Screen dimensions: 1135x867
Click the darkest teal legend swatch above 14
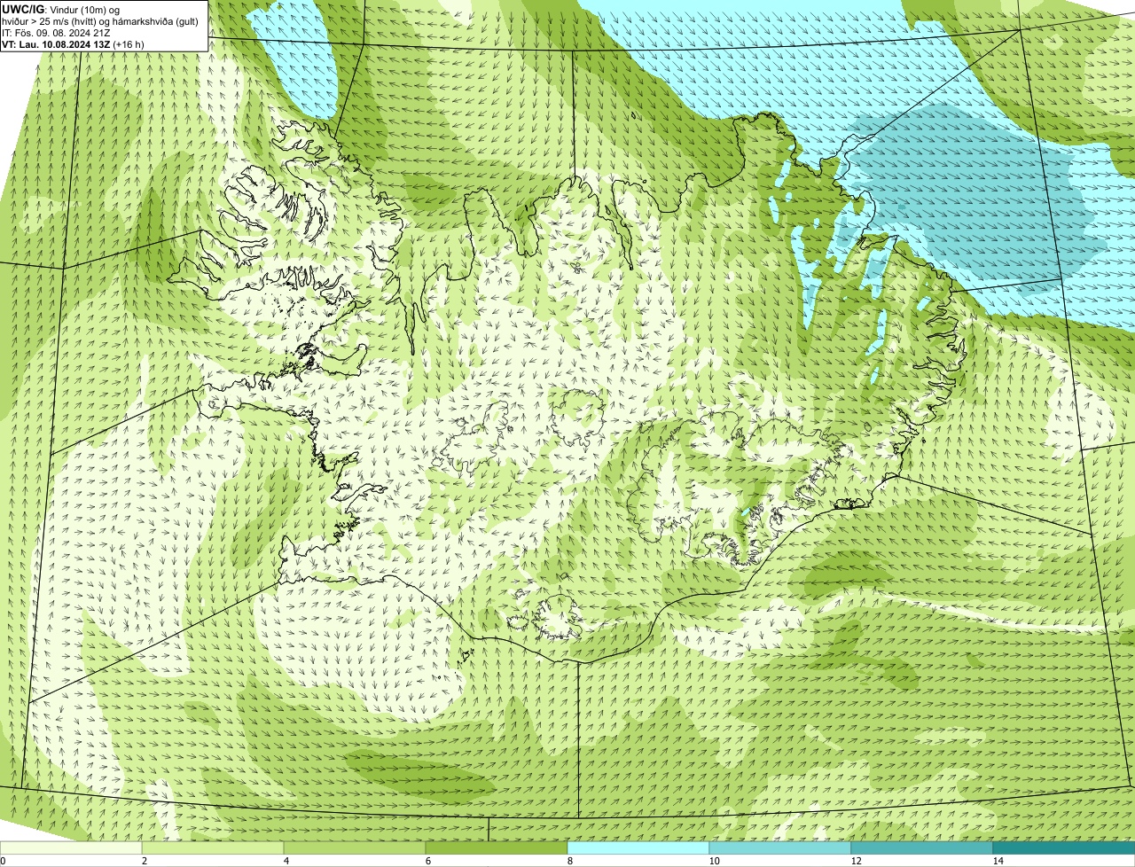tap(1064, 847)
